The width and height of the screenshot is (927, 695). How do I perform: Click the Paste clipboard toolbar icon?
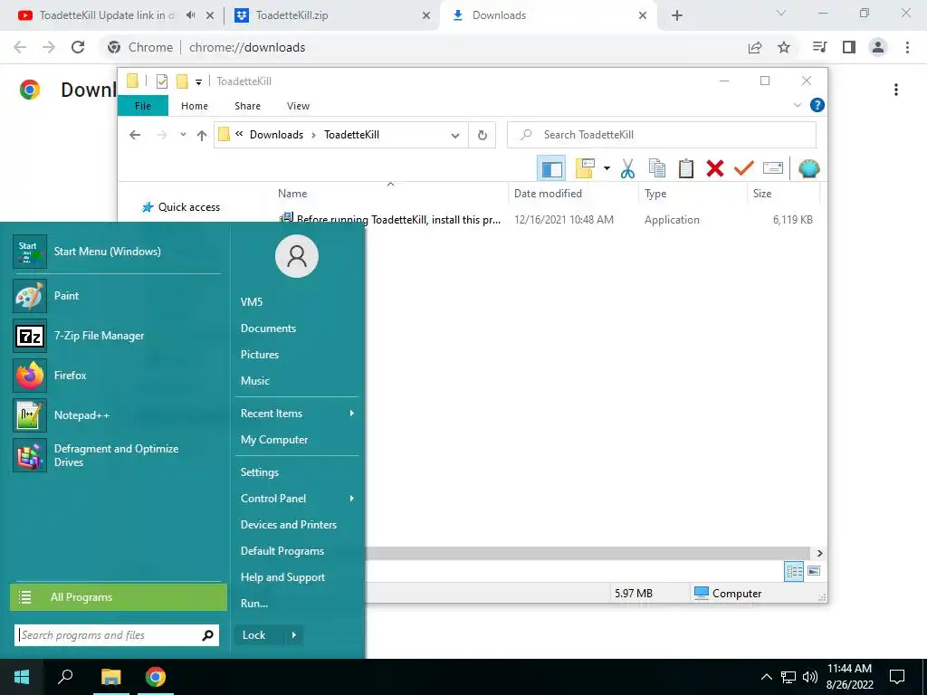[x=686, y=168]
